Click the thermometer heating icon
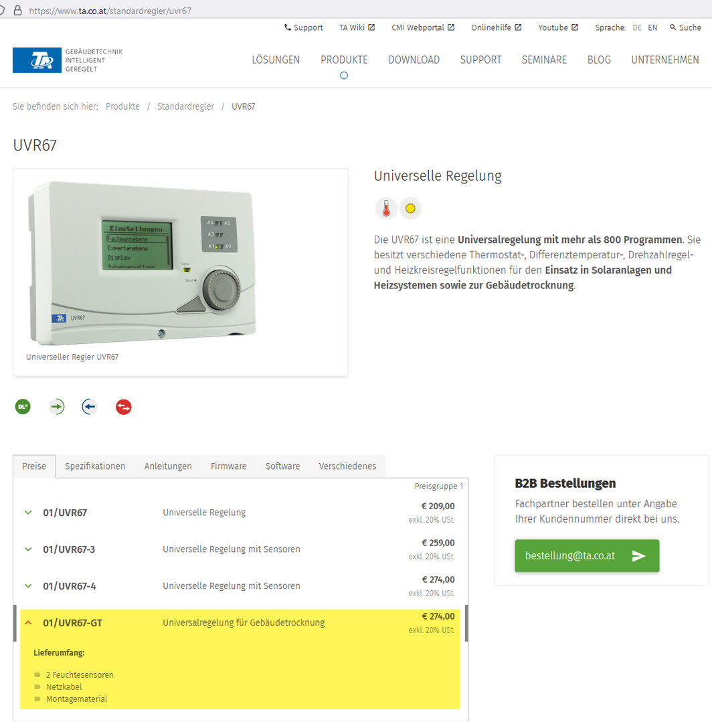 (386, 209)
